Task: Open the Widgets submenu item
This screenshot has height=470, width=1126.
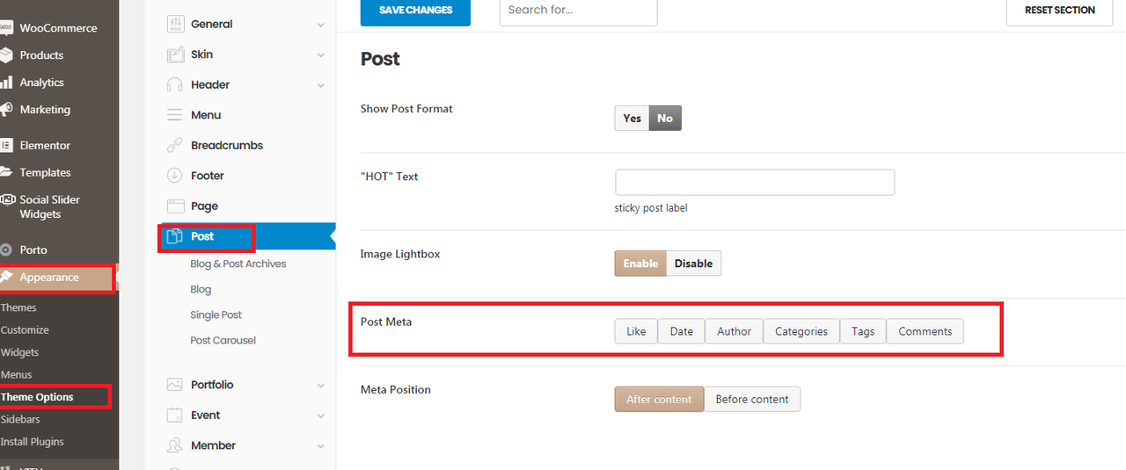Action: pyautogui.click(x=20, y=352)
